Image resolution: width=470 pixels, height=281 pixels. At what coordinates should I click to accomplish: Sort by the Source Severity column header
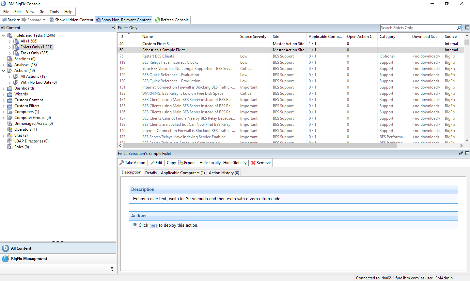tap(254, 37)
